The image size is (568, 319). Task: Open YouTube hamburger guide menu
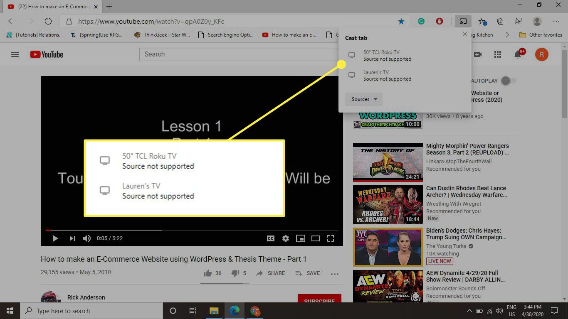15,54
